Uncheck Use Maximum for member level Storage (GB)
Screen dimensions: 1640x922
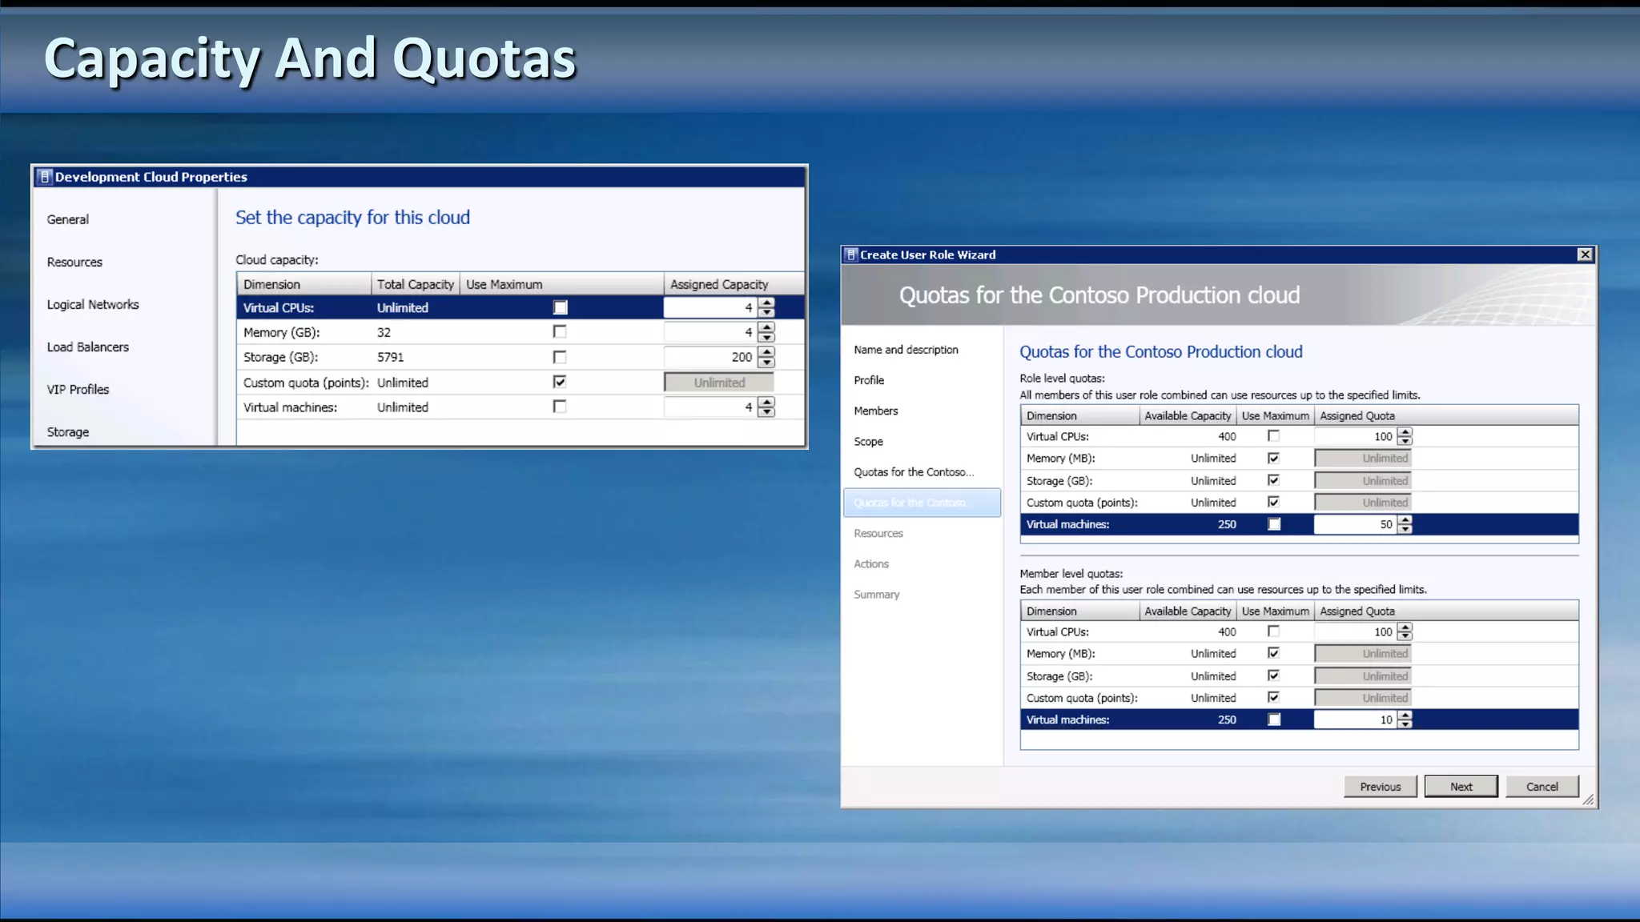[1273, 675]
